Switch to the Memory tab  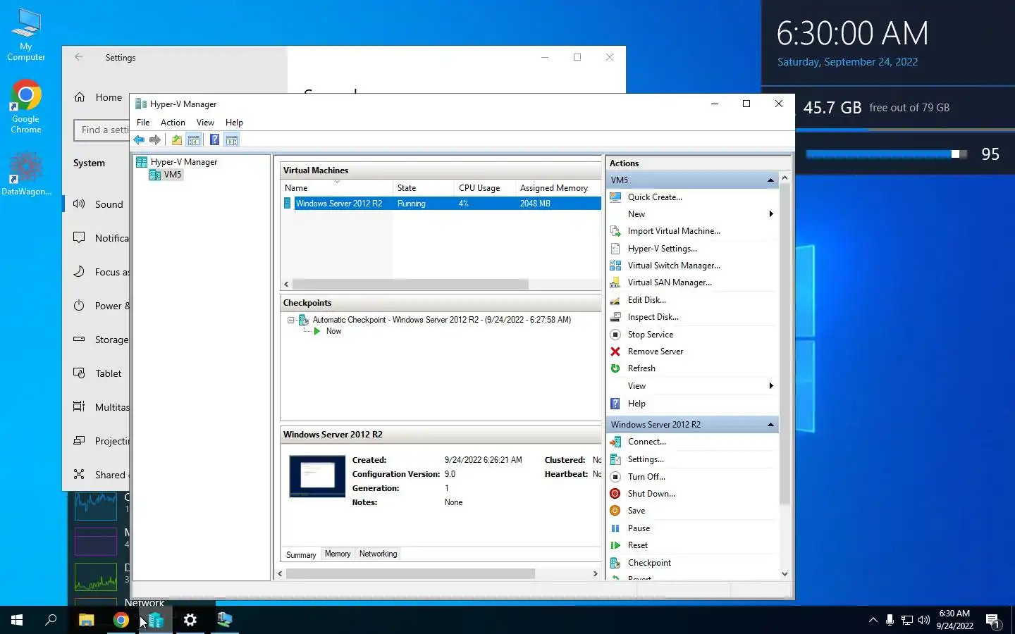pos(338,554)
